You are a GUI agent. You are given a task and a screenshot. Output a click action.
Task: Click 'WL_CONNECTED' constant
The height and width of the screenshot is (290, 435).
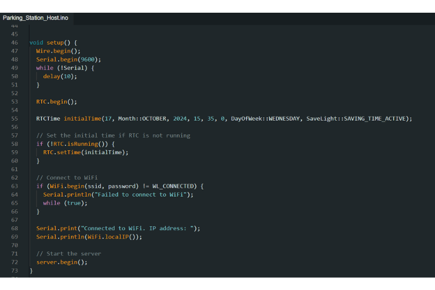tap(173, 186)
